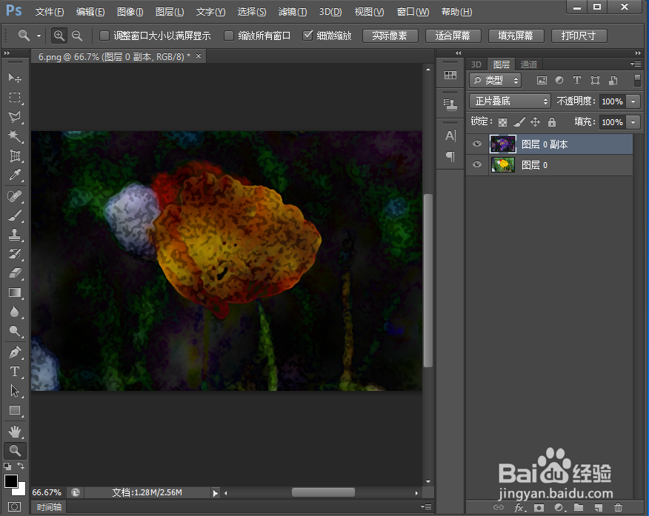Select the Move tool
The height and width of the screenshot is (516, 649).
pyautogui.click(x=15, y=78)
